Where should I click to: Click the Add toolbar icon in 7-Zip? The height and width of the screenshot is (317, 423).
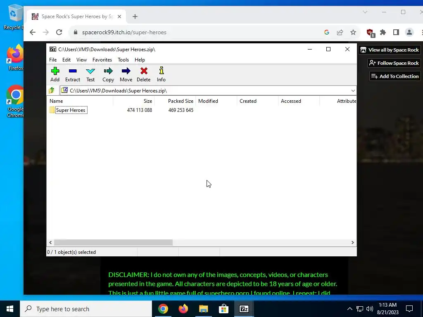(x=55, y=74)
